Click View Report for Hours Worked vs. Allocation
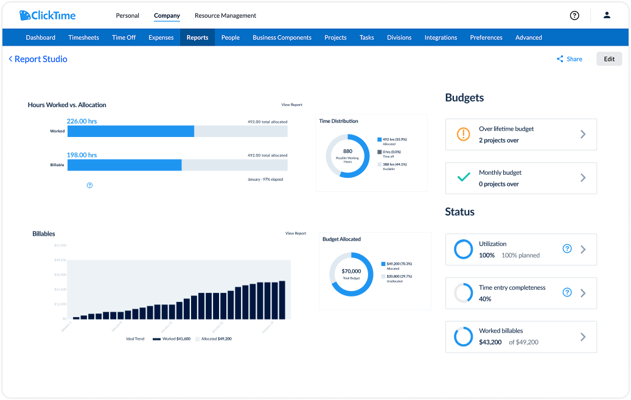 pos(291,105)
